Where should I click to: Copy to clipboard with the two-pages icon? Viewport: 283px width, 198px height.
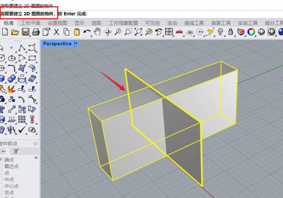tap(67, 32)
